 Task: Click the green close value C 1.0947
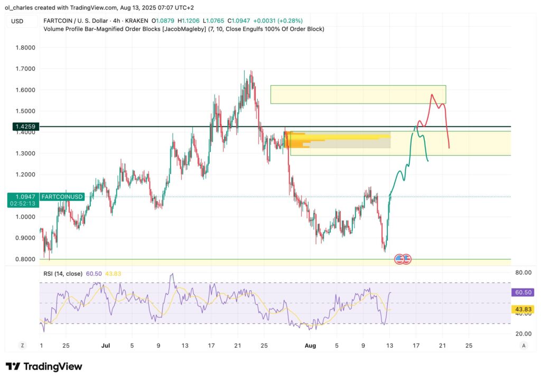click(240, 21)
